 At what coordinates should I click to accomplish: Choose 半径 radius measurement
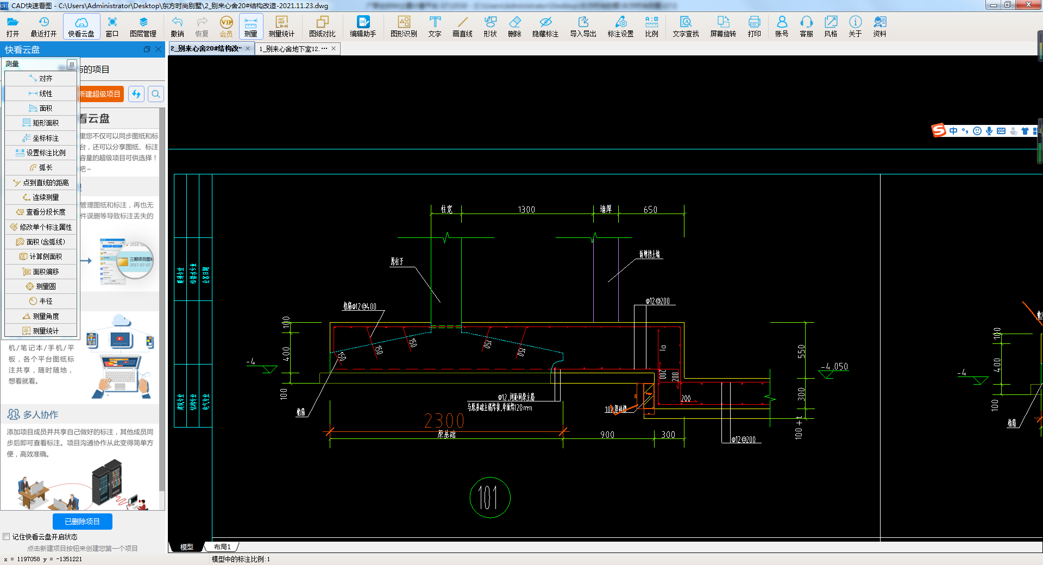point(41,301)
